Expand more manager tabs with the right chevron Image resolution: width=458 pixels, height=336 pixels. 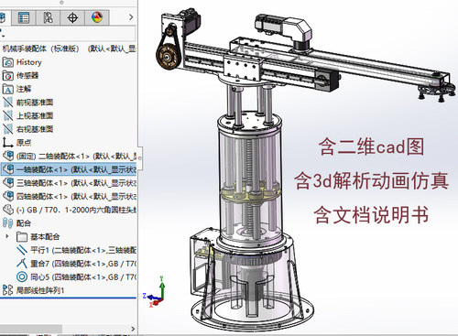(x=131, y=17)
